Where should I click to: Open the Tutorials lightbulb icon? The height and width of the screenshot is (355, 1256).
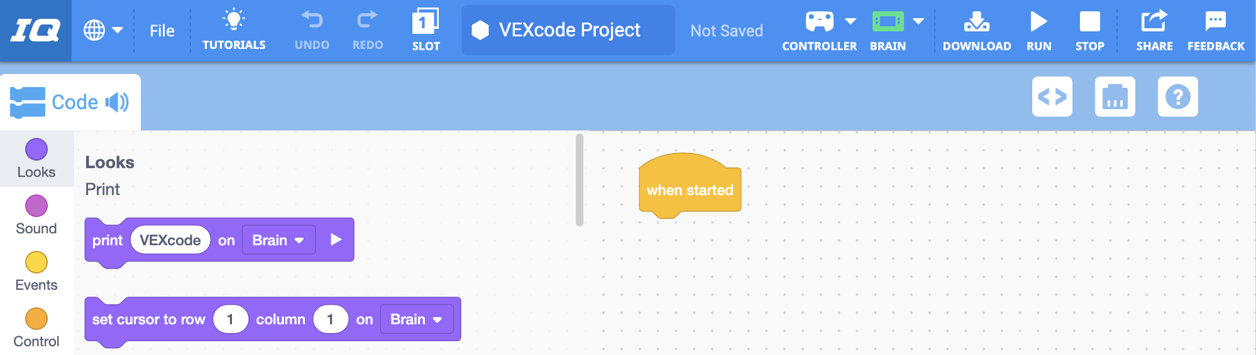[x=234, y=21]
